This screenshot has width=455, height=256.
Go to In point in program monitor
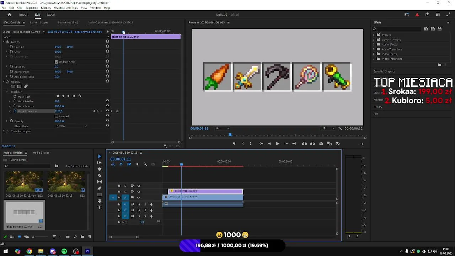261,144
